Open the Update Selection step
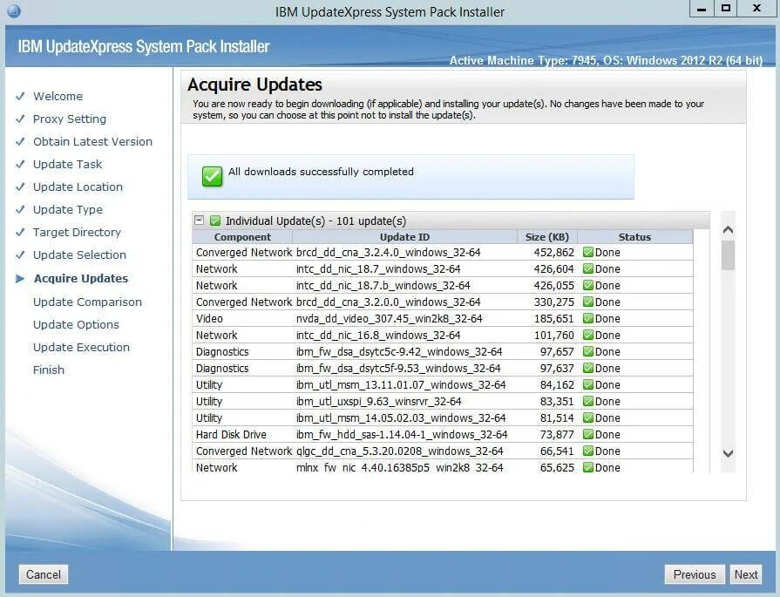This screenshot has width=780, height=597. 79,254
